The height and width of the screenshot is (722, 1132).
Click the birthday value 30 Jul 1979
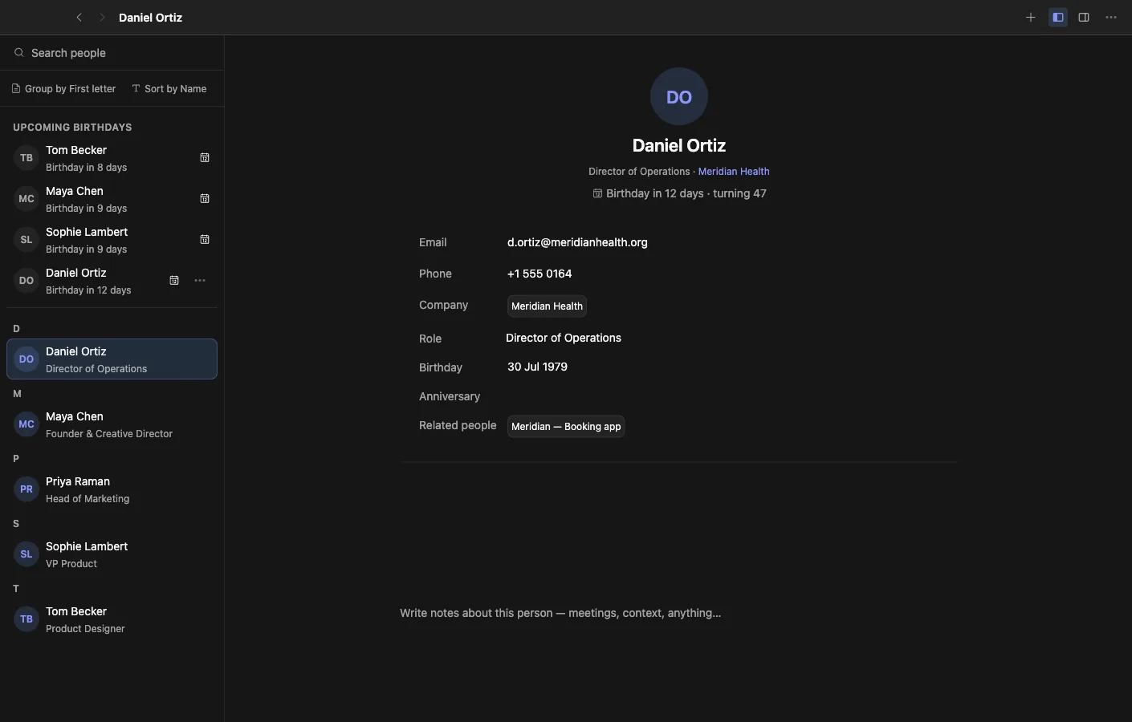tap(537, 367)
